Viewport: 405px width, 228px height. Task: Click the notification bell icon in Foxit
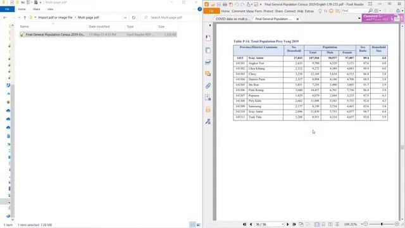click(x=398, y=11)
